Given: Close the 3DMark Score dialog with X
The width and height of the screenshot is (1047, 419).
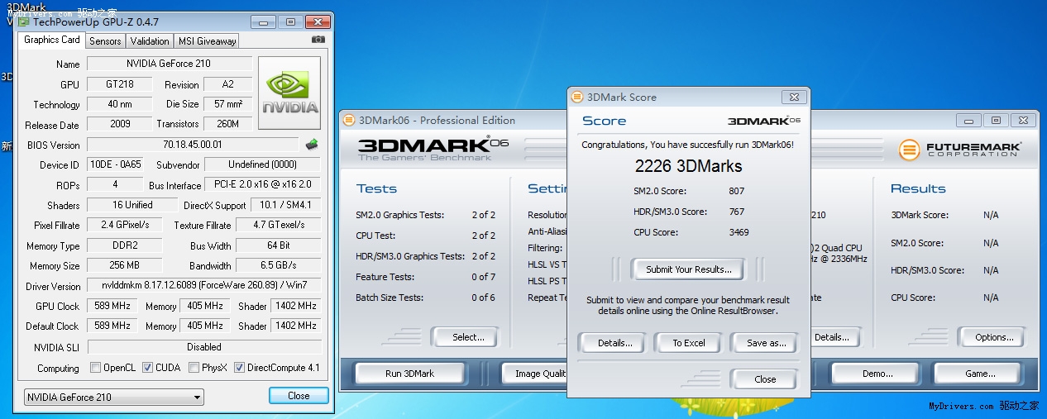Looking at the screenshot, I should tap(793, 97).
